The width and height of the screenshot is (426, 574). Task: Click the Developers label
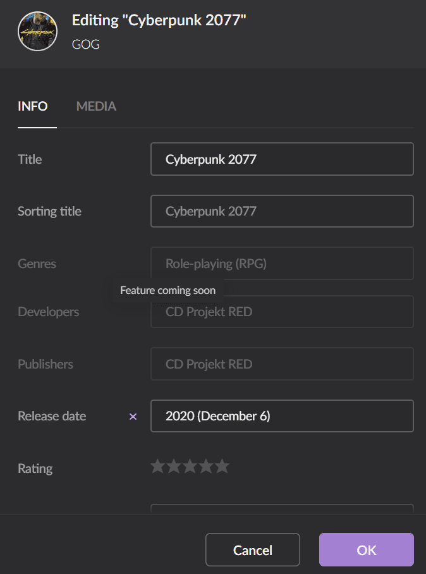tap(48, 312)
